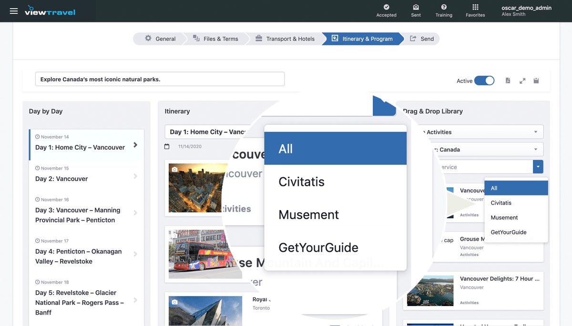Click the document export icon beside Active
Viewport: 572px width, 326px height.
point(508,81)
